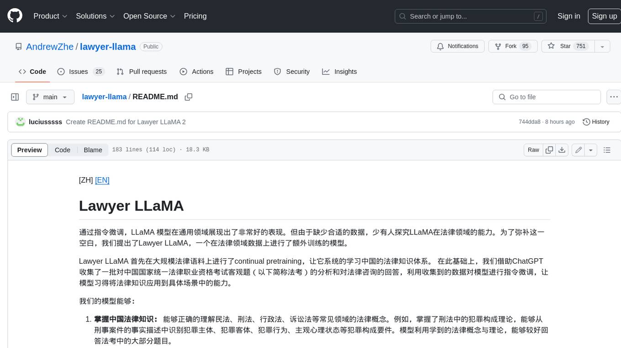Viewport: 621px width, 348px height.
Task: Open the main branch selector dropdown
Action: [50, 97]
